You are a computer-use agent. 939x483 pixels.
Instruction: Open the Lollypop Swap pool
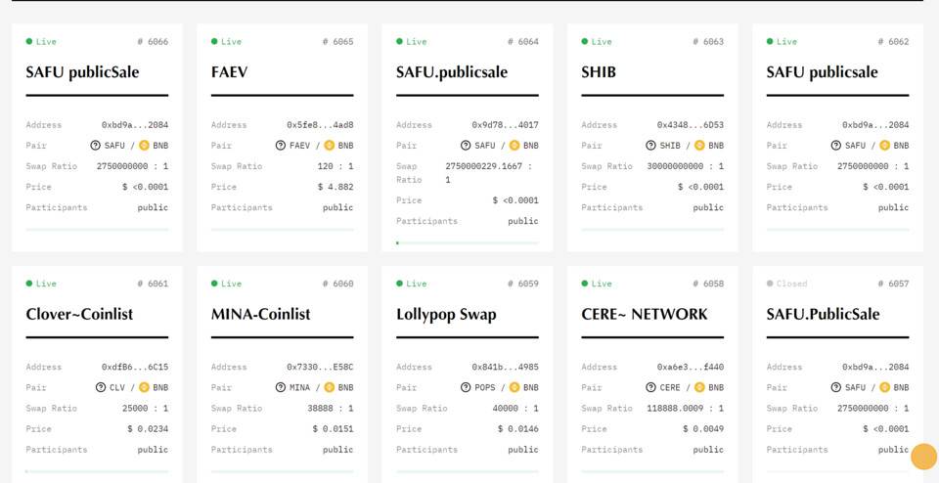(x=446, y=314)
